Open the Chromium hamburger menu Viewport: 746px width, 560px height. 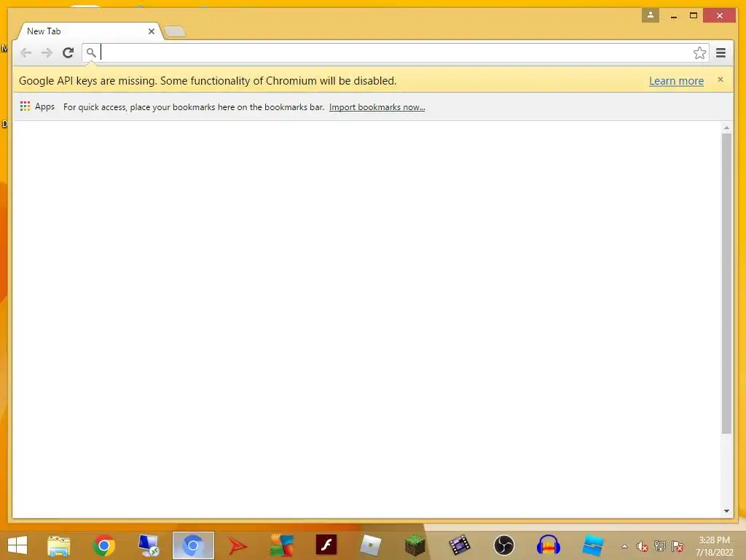tap(721, 52)
